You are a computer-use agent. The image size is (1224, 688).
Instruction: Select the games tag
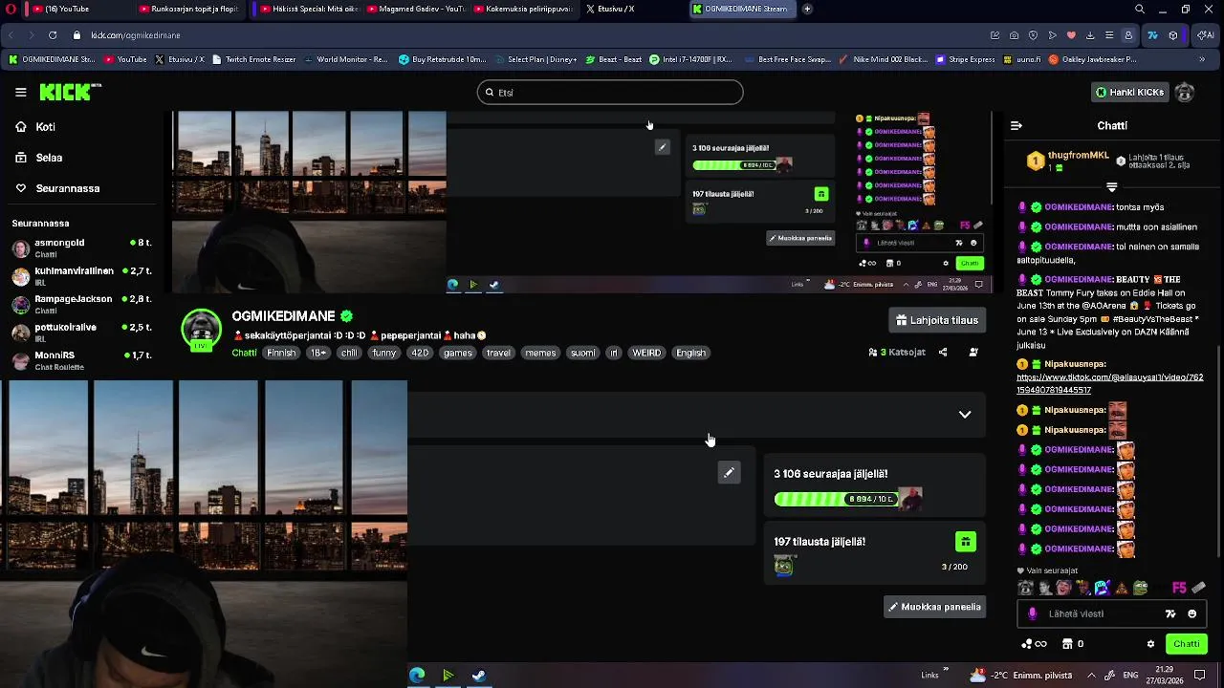click(x=458, y=353)
